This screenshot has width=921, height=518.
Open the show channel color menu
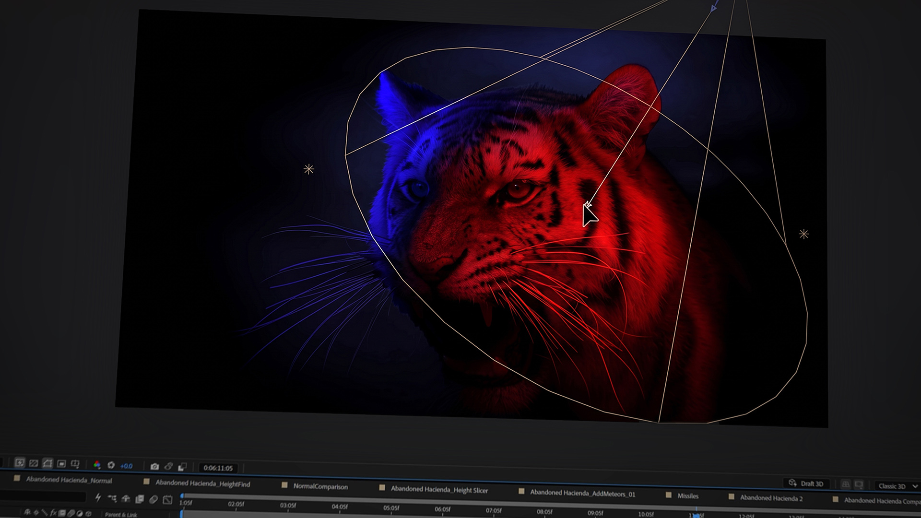(97, 465)
